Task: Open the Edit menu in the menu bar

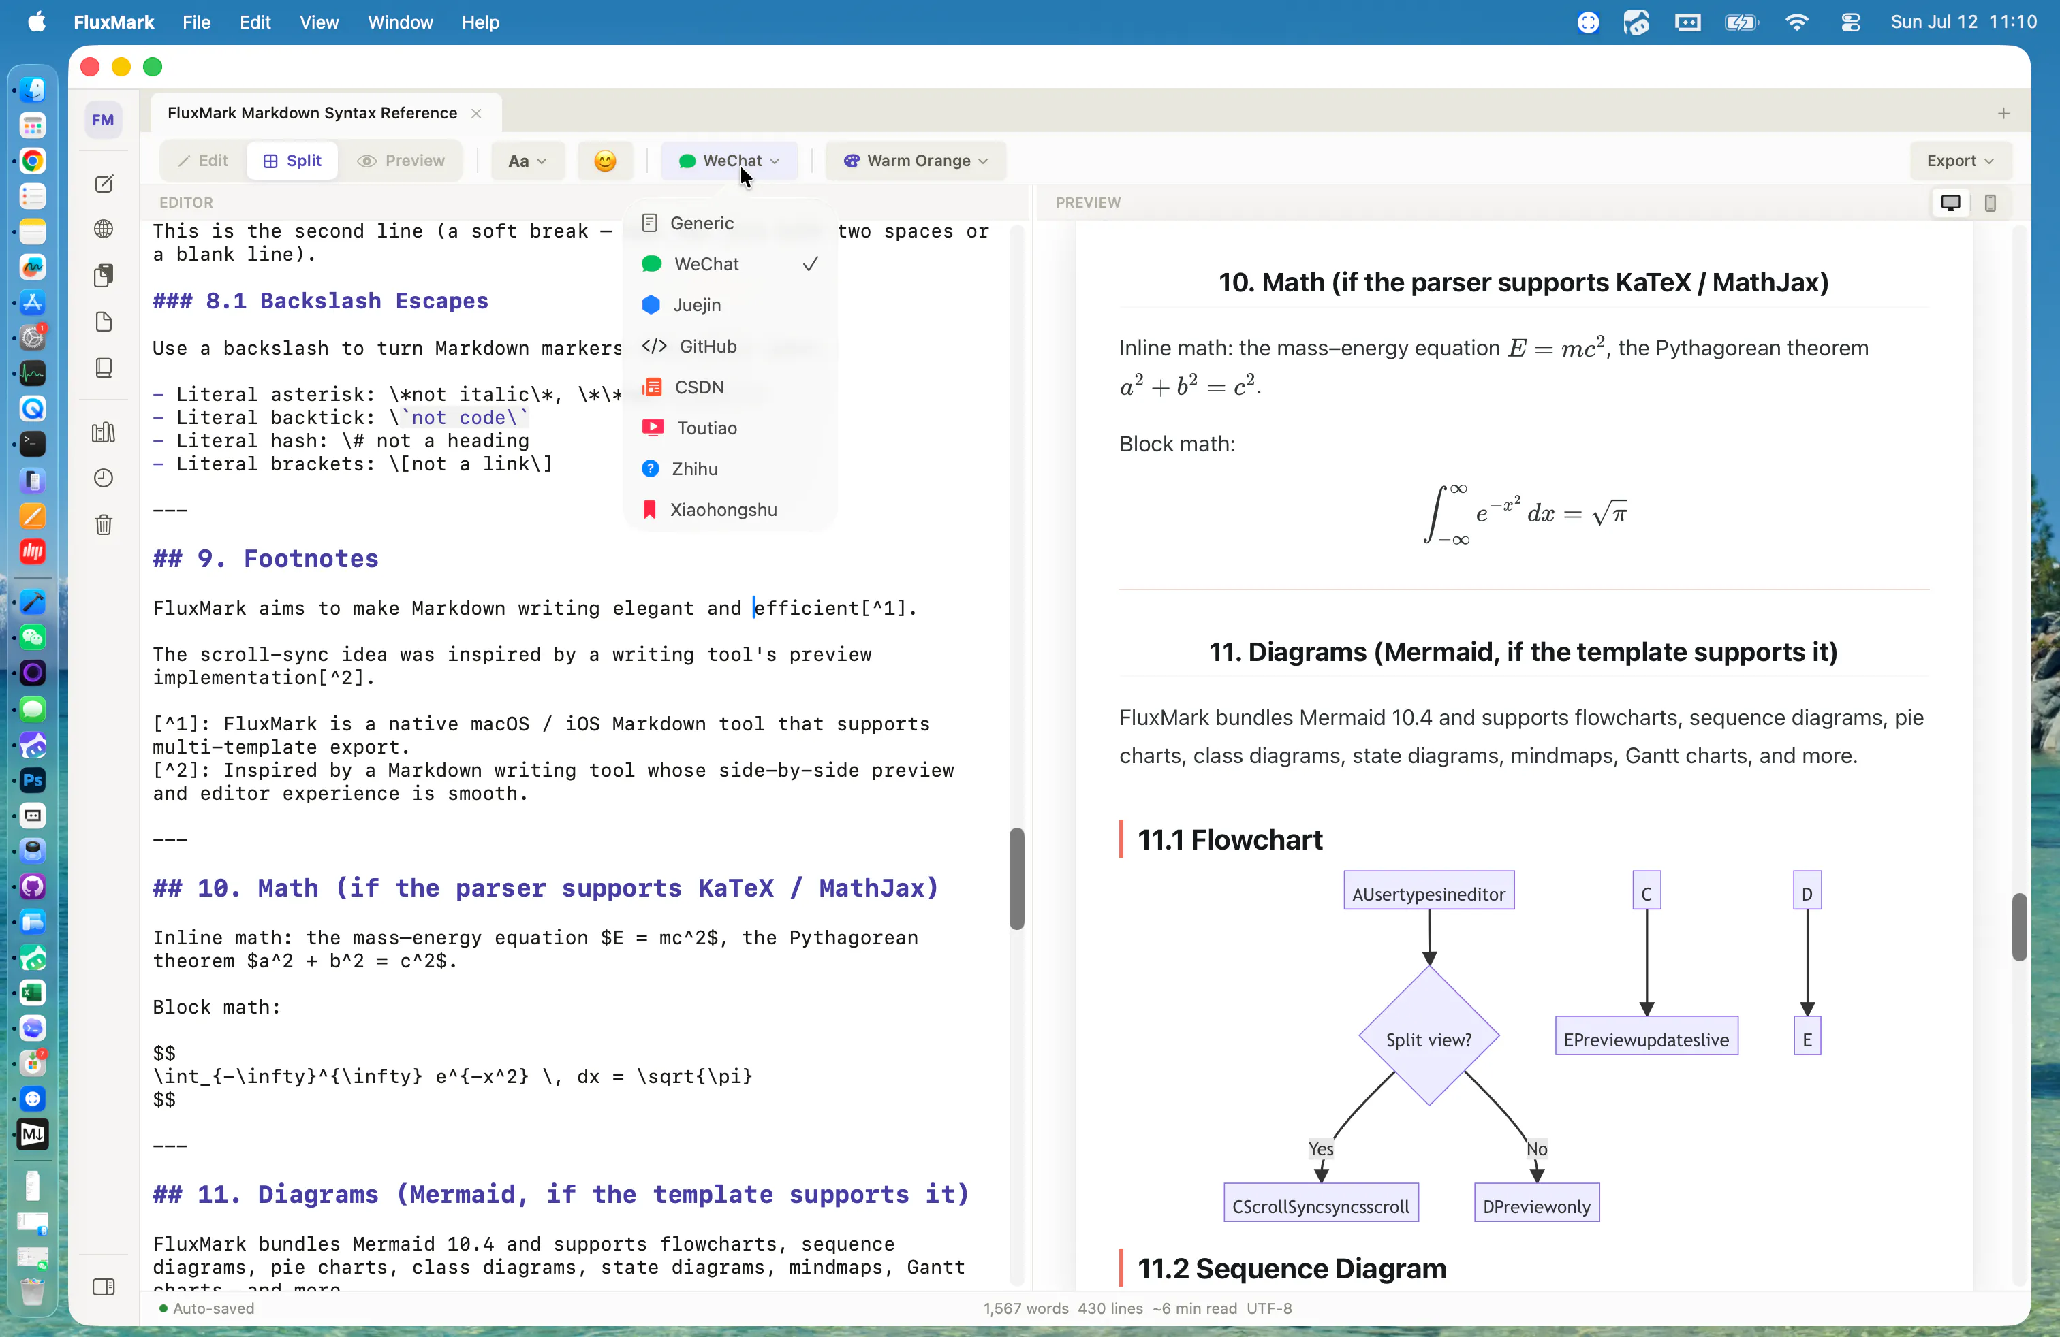Action: (x=255, y=22)
